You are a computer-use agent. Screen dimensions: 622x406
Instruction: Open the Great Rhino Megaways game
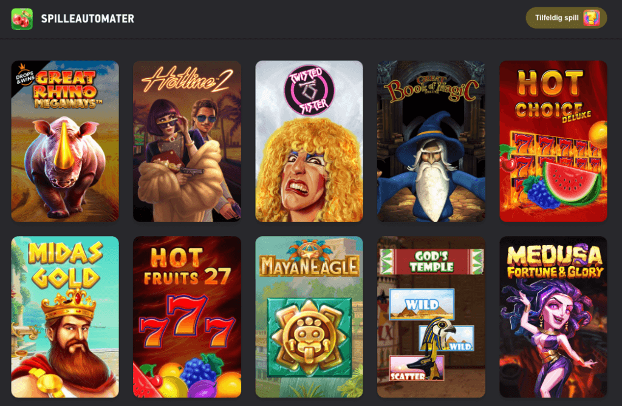pyautogui.click(x=65, y=141)
